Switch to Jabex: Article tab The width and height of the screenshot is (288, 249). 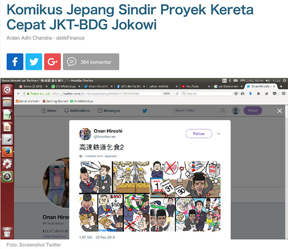pos(163,86)
